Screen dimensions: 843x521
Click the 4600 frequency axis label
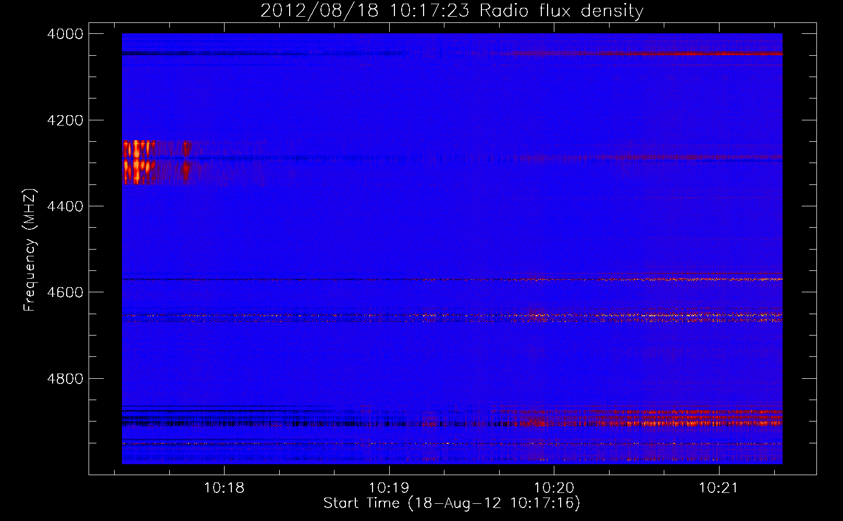pos(65,292)
